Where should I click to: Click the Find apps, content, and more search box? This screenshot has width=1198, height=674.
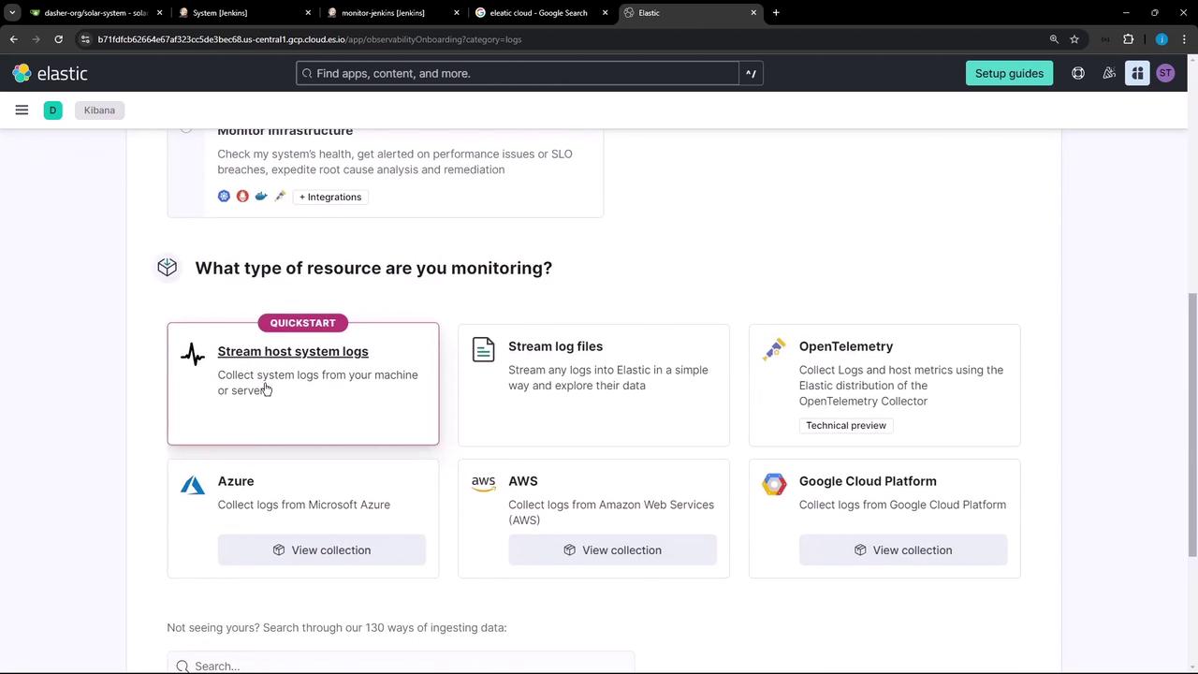click(x=518, y=73)
